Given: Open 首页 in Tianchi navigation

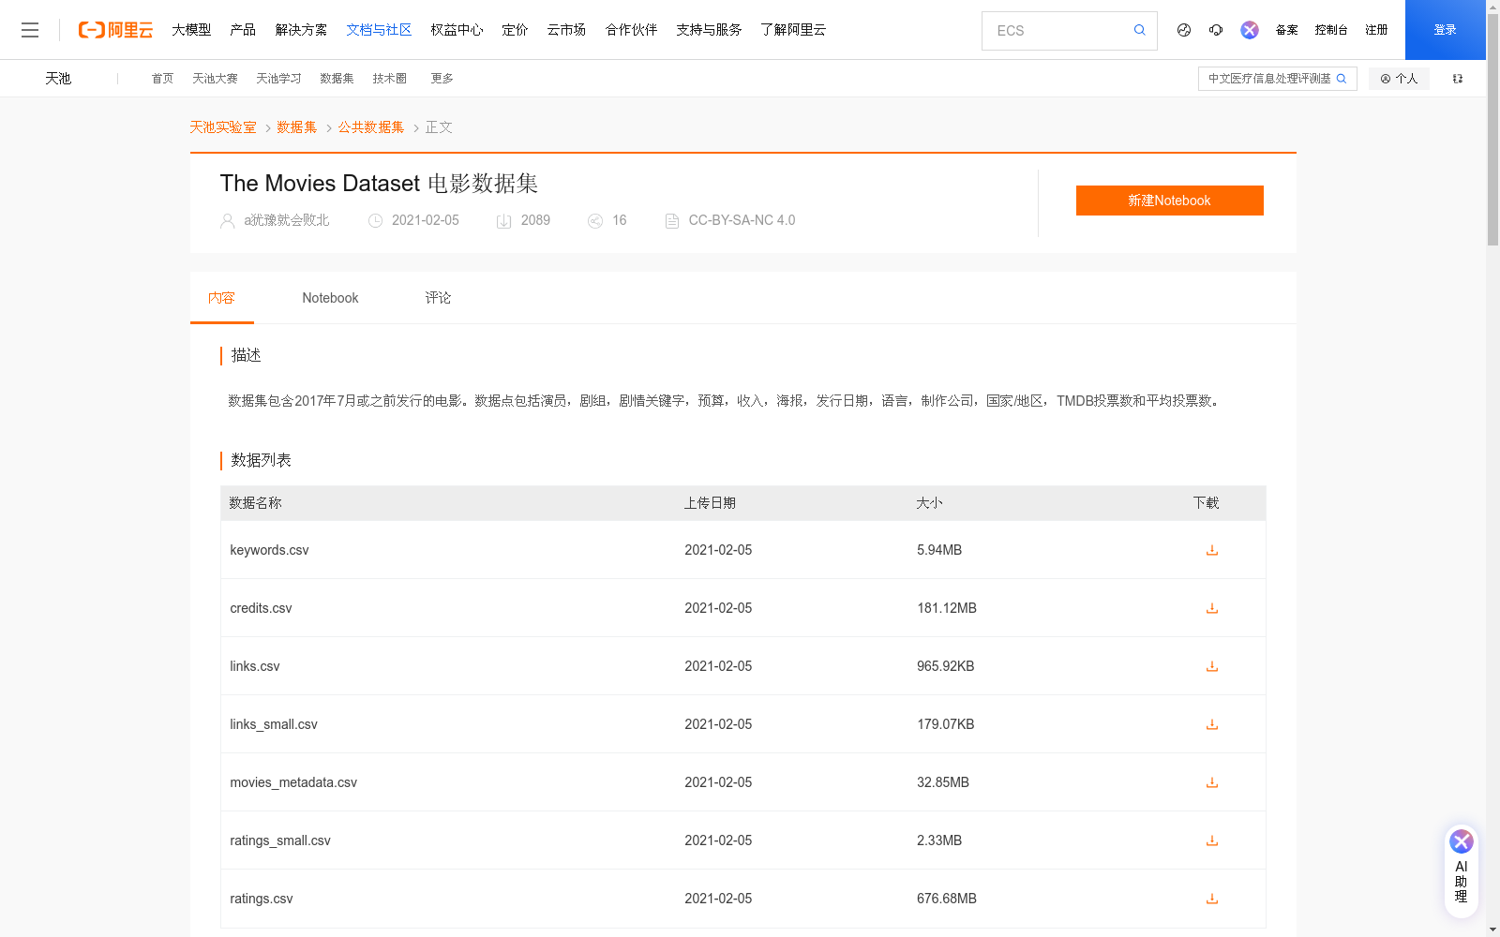Looking at the screenshot, I should (x=162, y=79).
